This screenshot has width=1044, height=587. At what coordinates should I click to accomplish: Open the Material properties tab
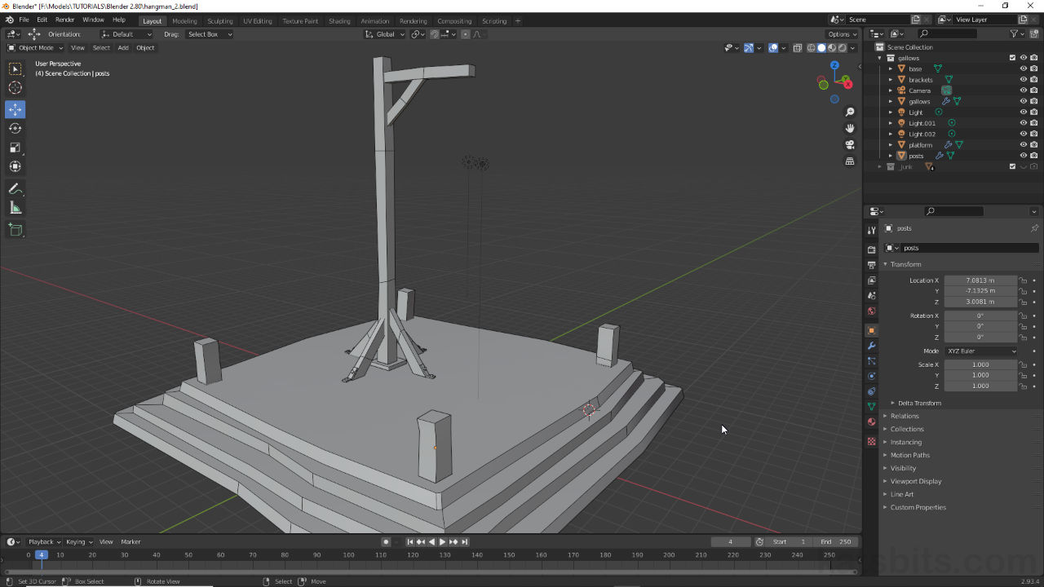tap(871, 422)
